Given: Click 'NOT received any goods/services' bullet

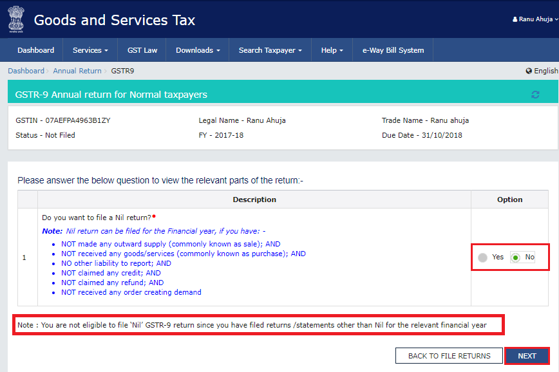Looking at the screenshot, I should pos(184,254).
